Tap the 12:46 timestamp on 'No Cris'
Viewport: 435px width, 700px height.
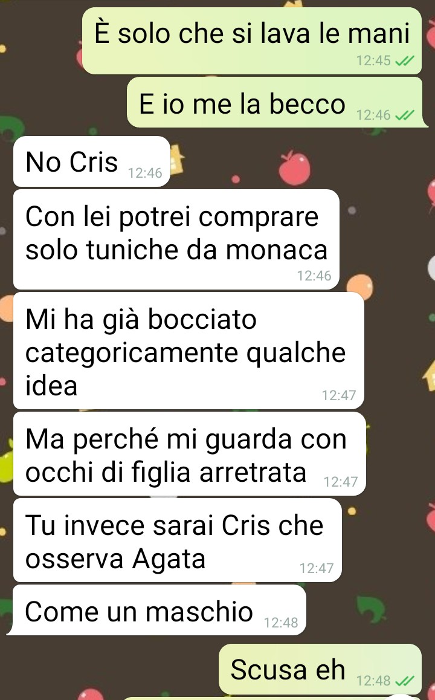[x=145, y=173]
